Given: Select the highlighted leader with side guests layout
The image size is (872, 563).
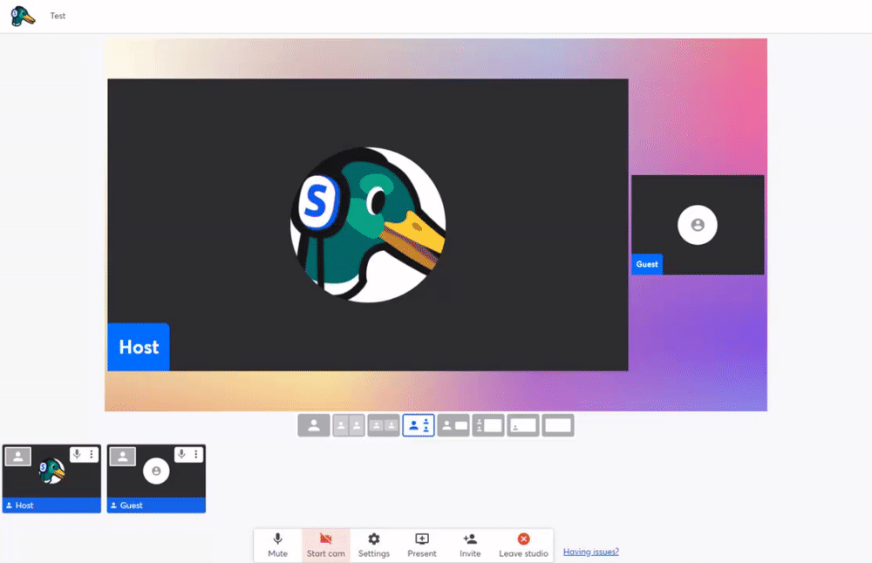Looking at the screenshot, I should point(419,425).
